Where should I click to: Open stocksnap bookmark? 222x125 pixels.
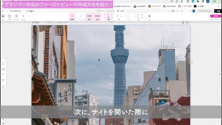(170, 6)
